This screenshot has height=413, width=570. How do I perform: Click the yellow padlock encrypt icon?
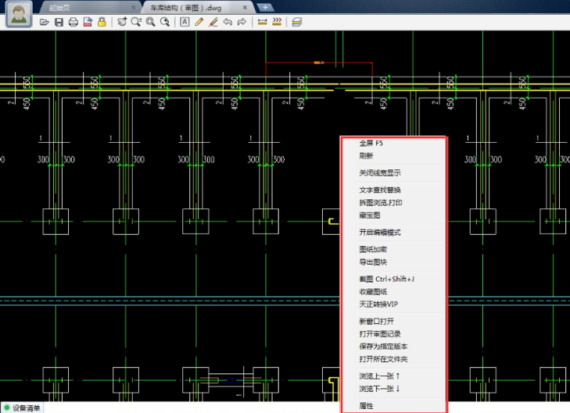(101, 22)
